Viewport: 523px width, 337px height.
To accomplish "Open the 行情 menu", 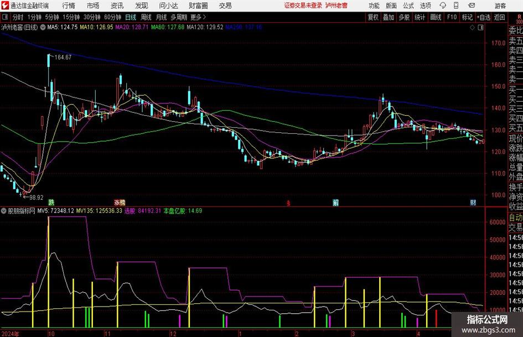I will (x=69, y=6).
